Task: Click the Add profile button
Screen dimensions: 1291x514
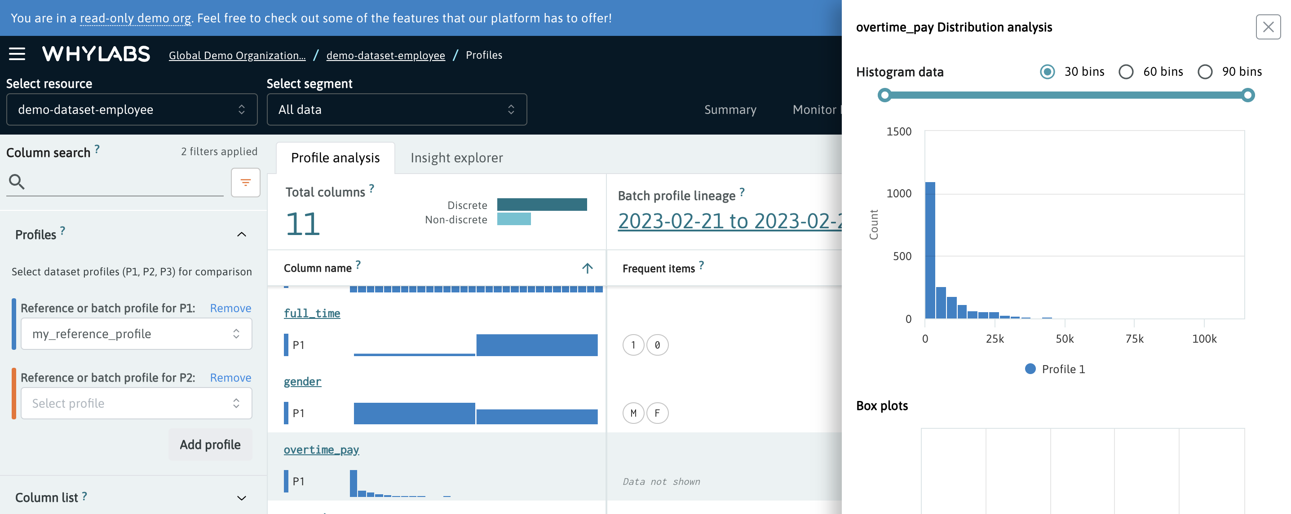Action: pos(210,444)
